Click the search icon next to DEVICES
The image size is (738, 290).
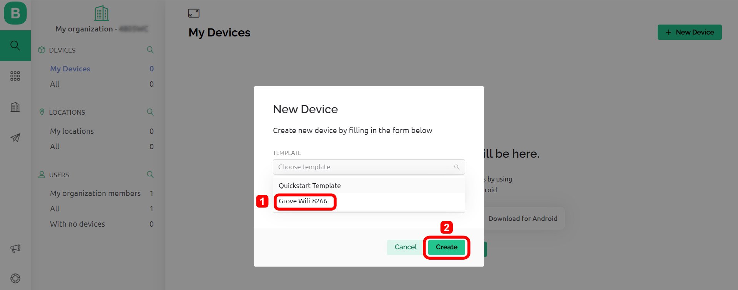point(150,50)
